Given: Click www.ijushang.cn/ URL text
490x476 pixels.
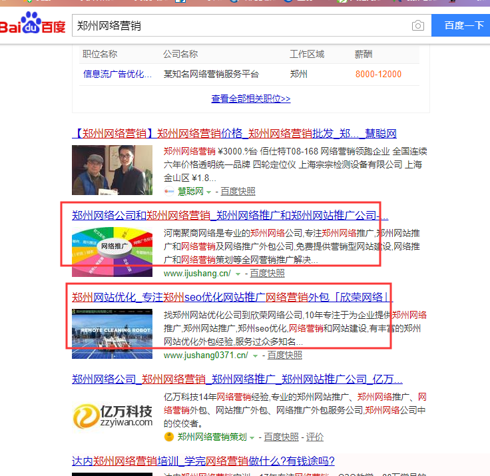Looking at the screenshot, I should 197,273.
